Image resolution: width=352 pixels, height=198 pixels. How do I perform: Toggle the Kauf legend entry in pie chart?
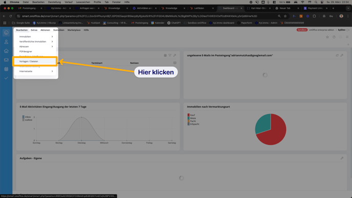click(x=191, y=115)
